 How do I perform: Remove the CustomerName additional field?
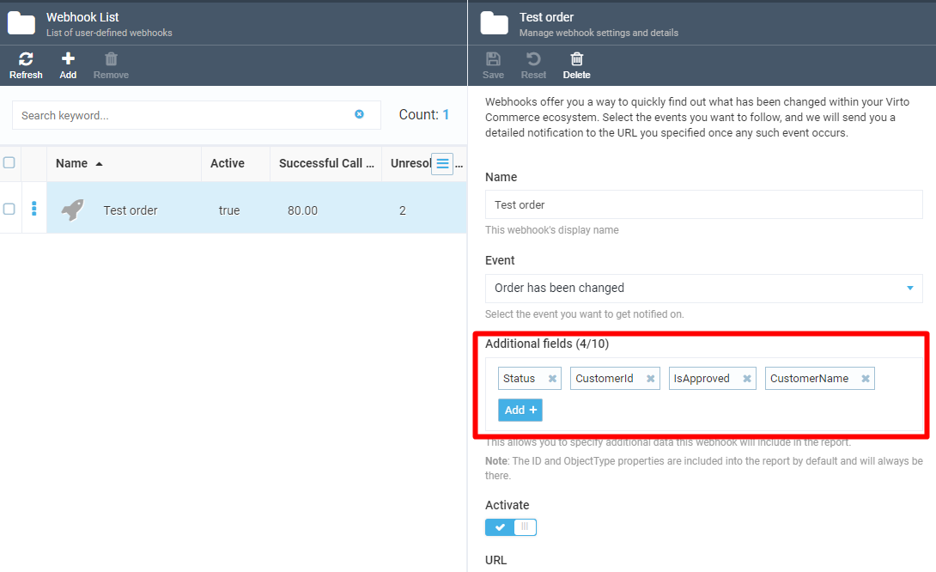pyautogui.click(x=866, y=378)
